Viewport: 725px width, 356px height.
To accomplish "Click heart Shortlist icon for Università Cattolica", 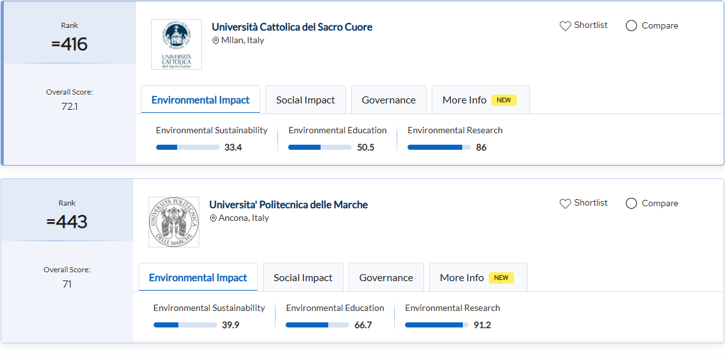I will [x=565, y=26].
